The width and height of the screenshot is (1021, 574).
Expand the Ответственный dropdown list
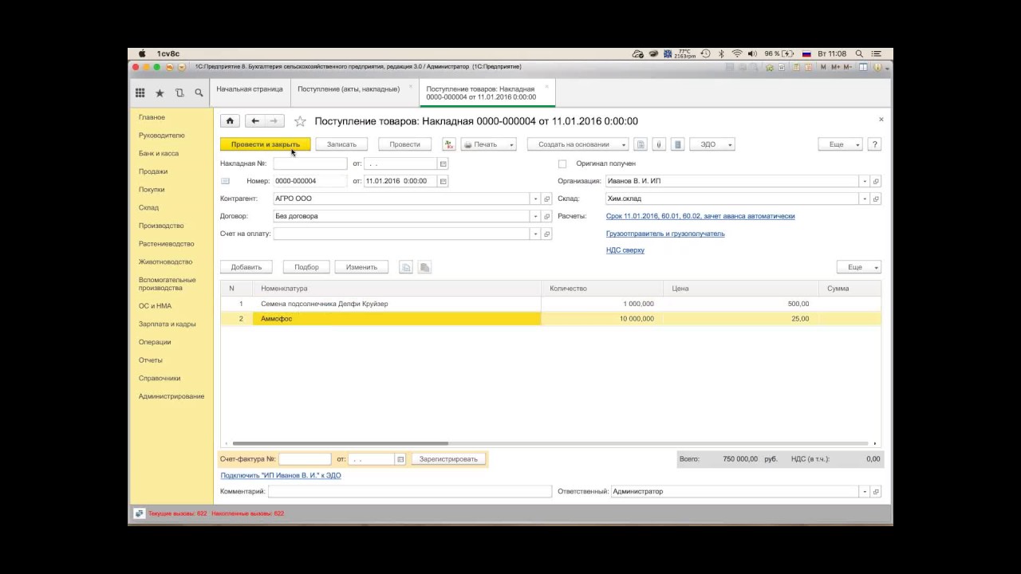point(864,492)
